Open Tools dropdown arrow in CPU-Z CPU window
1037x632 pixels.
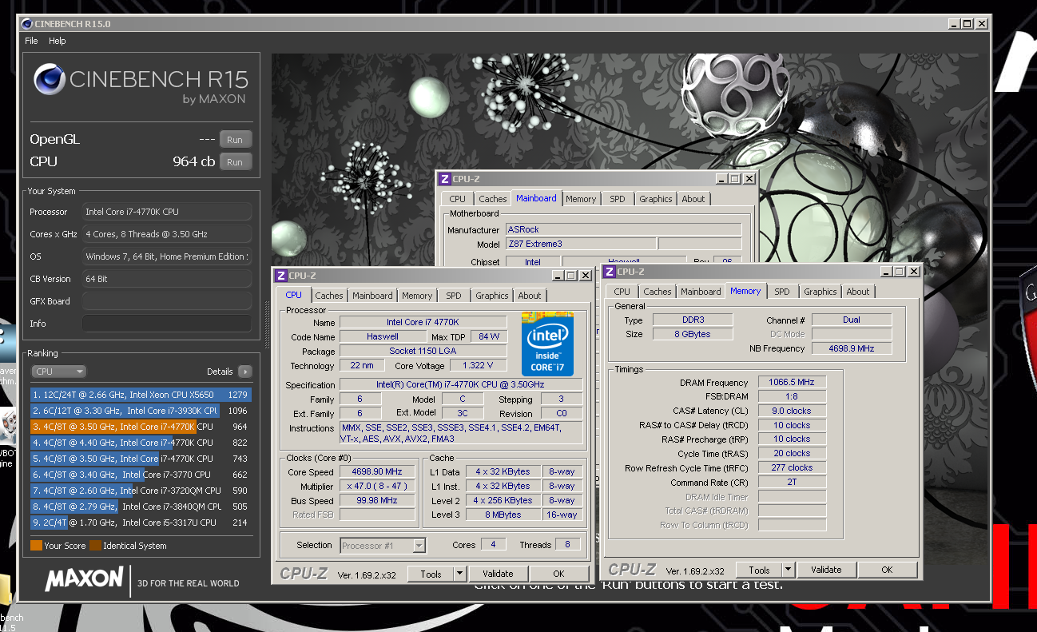pyautogui.click(x=459, y=574)
